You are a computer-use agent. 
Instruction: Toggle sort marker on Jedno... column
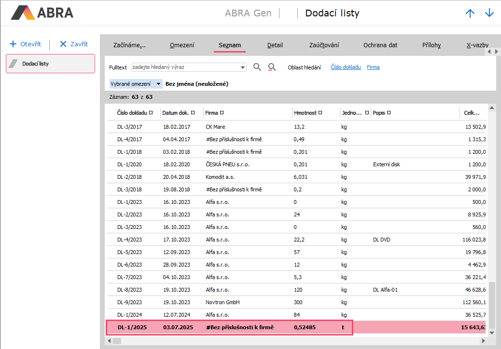pos(367,113)
